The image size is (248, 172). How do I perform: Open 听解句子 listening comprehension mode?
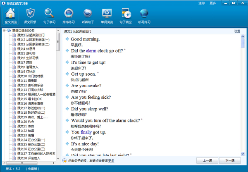[88, 16]
